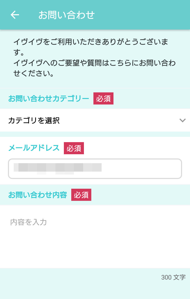This screenshot has height=299, width=190.
Task: Click the 300 文字 character counter
Action: (x=173, y=277)
